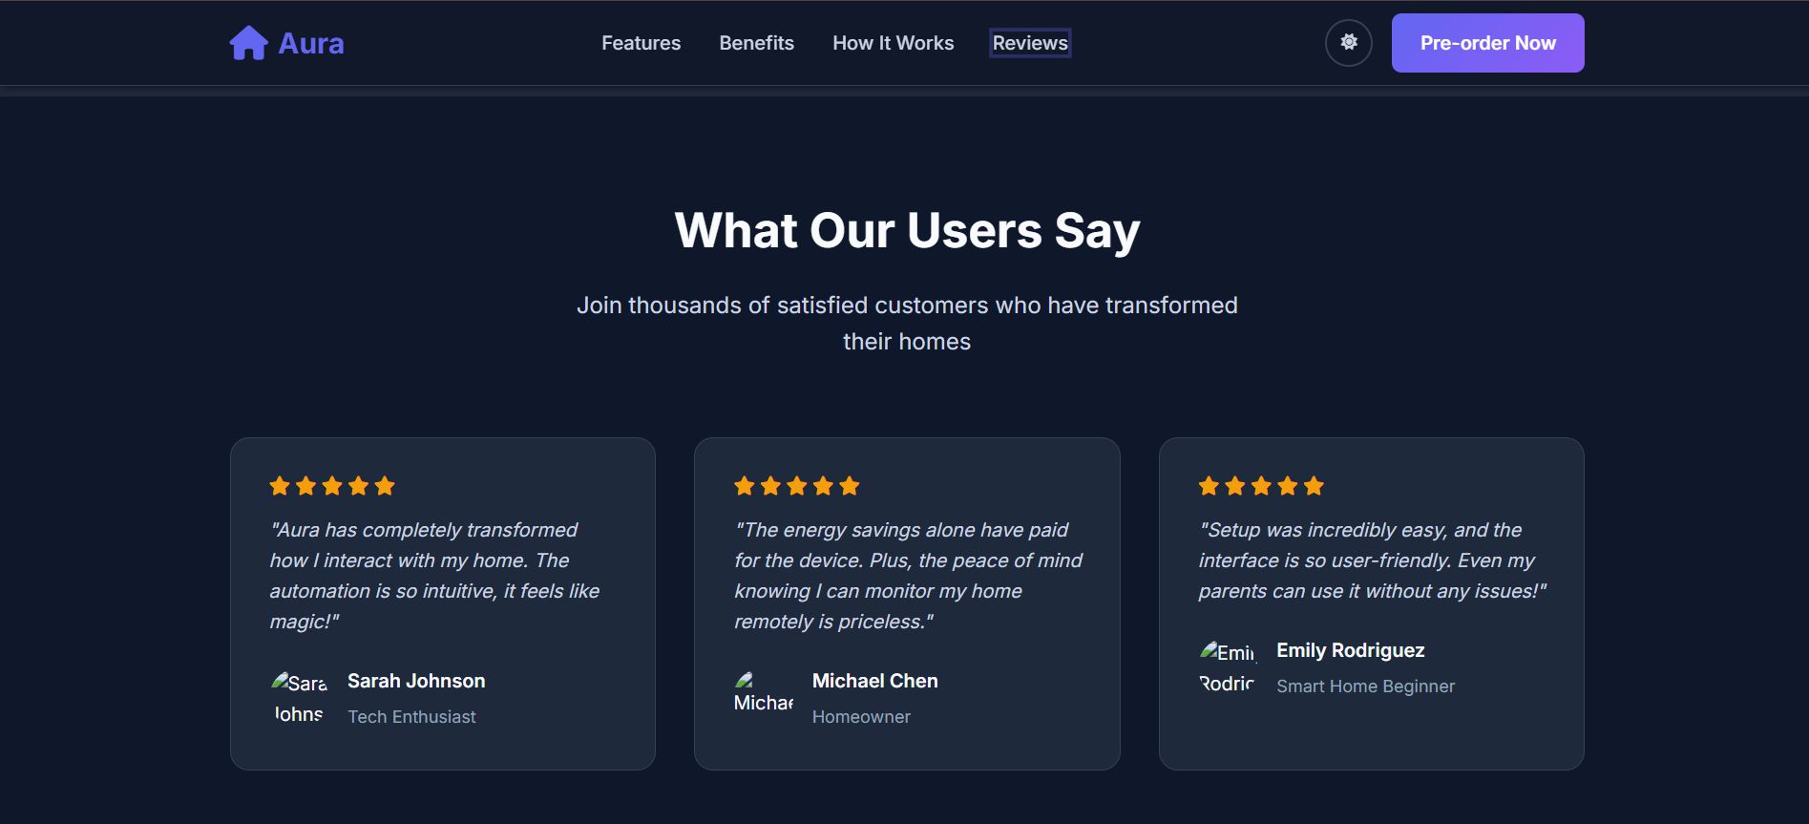Click fifth star in Sarah Johnson's review
The image size is (1809, 824).
tap(385, 486)
